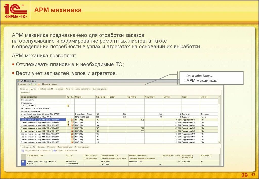Click the upper Наработка column header
The width and height of the screenshot is (259, 179).
136,97
